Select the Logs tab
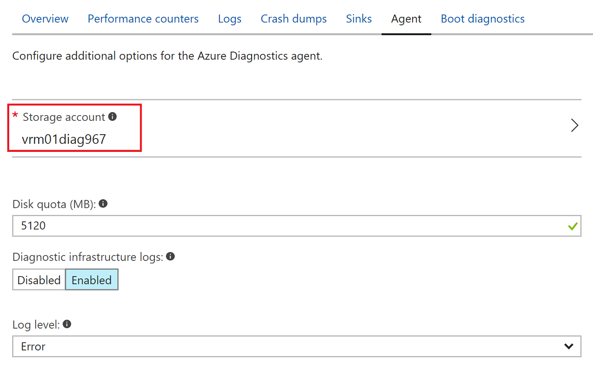Screen dimensions: 593x371 [x=229, y=18]
